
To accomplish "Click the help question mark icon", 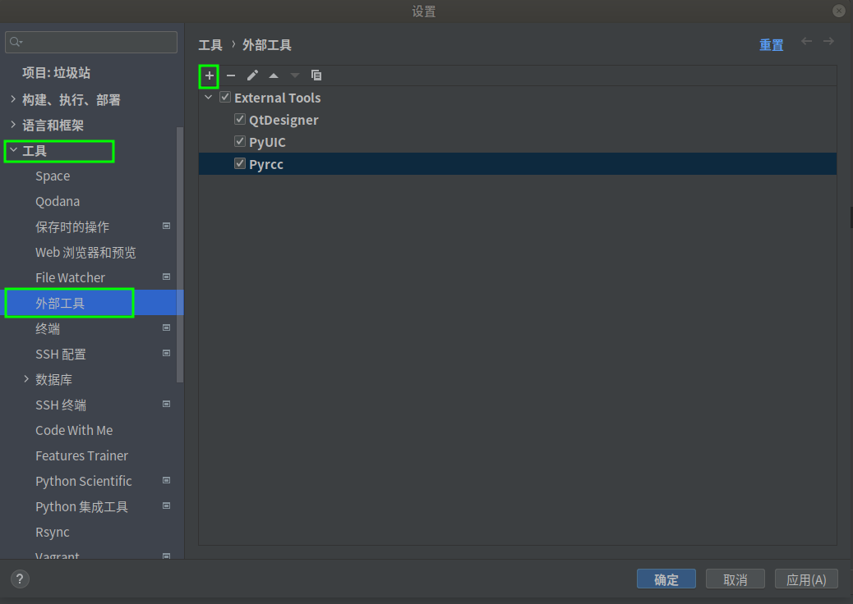I will point(20,579).
